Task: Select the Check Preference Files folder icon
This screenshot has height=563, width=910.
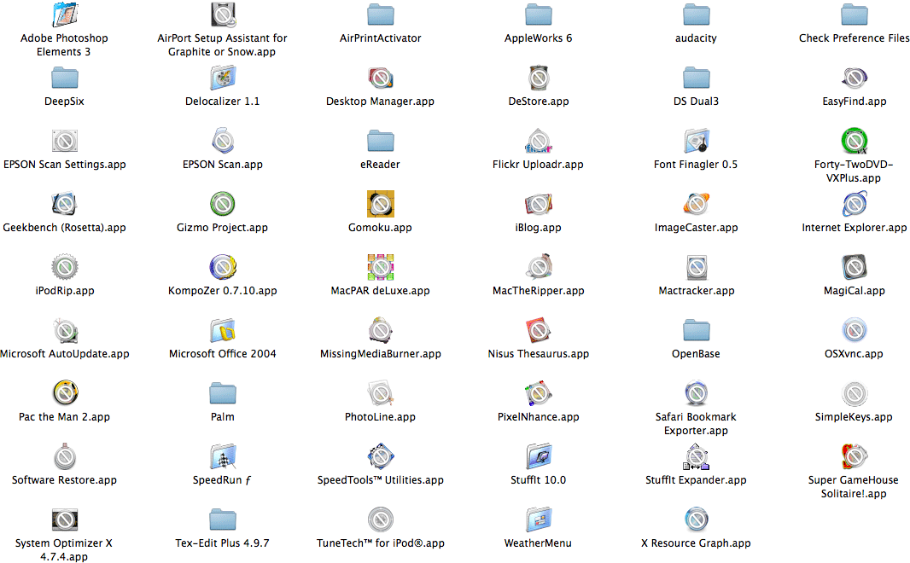Action: click(x=855, y=15)
